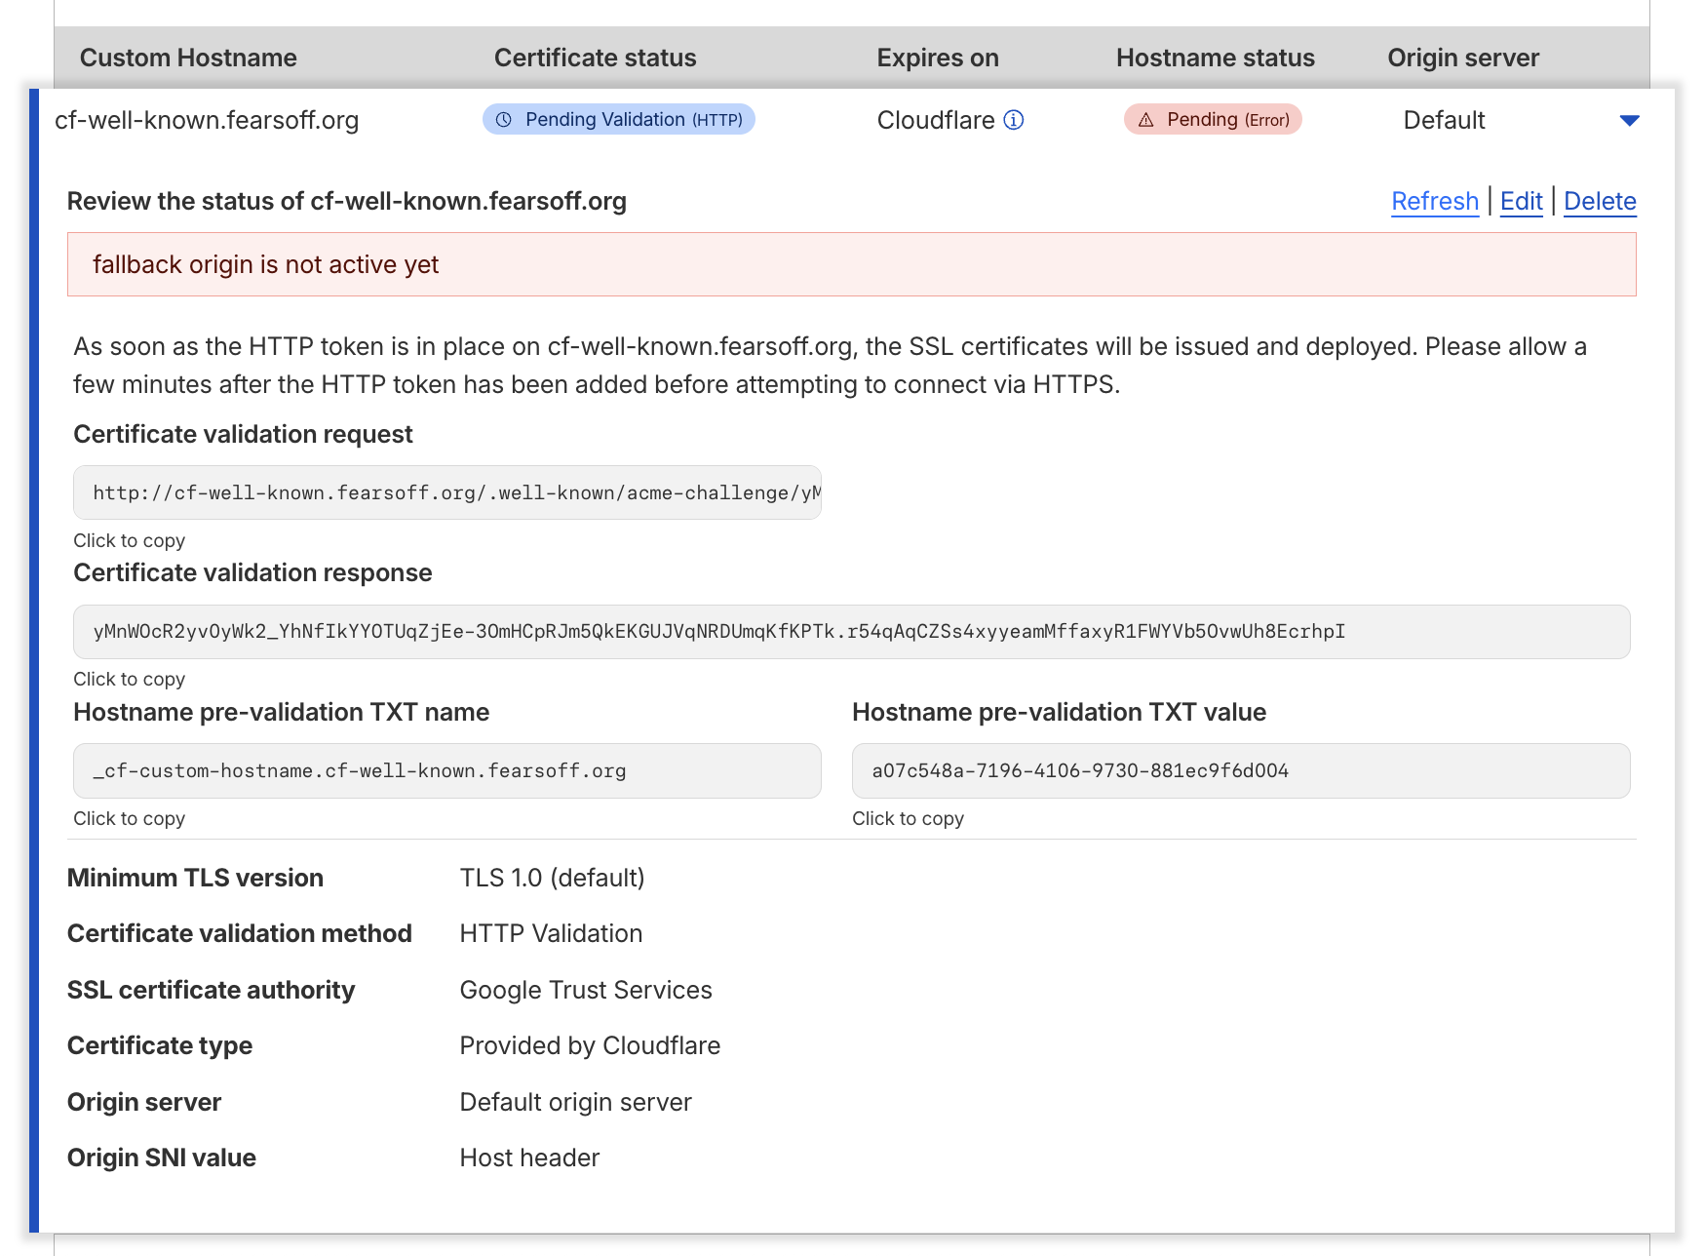Click the Refresh link
Screen dimensions: 1704x1256
click(x=1434, y=201)
